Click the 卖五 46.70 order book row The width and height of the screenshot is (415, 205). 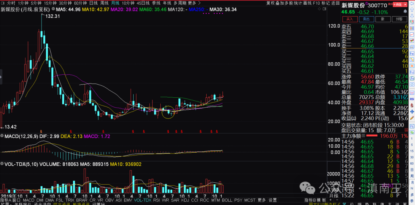374,27
